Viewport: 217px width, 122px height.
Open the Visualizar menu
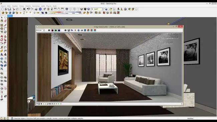click(15, 6)
